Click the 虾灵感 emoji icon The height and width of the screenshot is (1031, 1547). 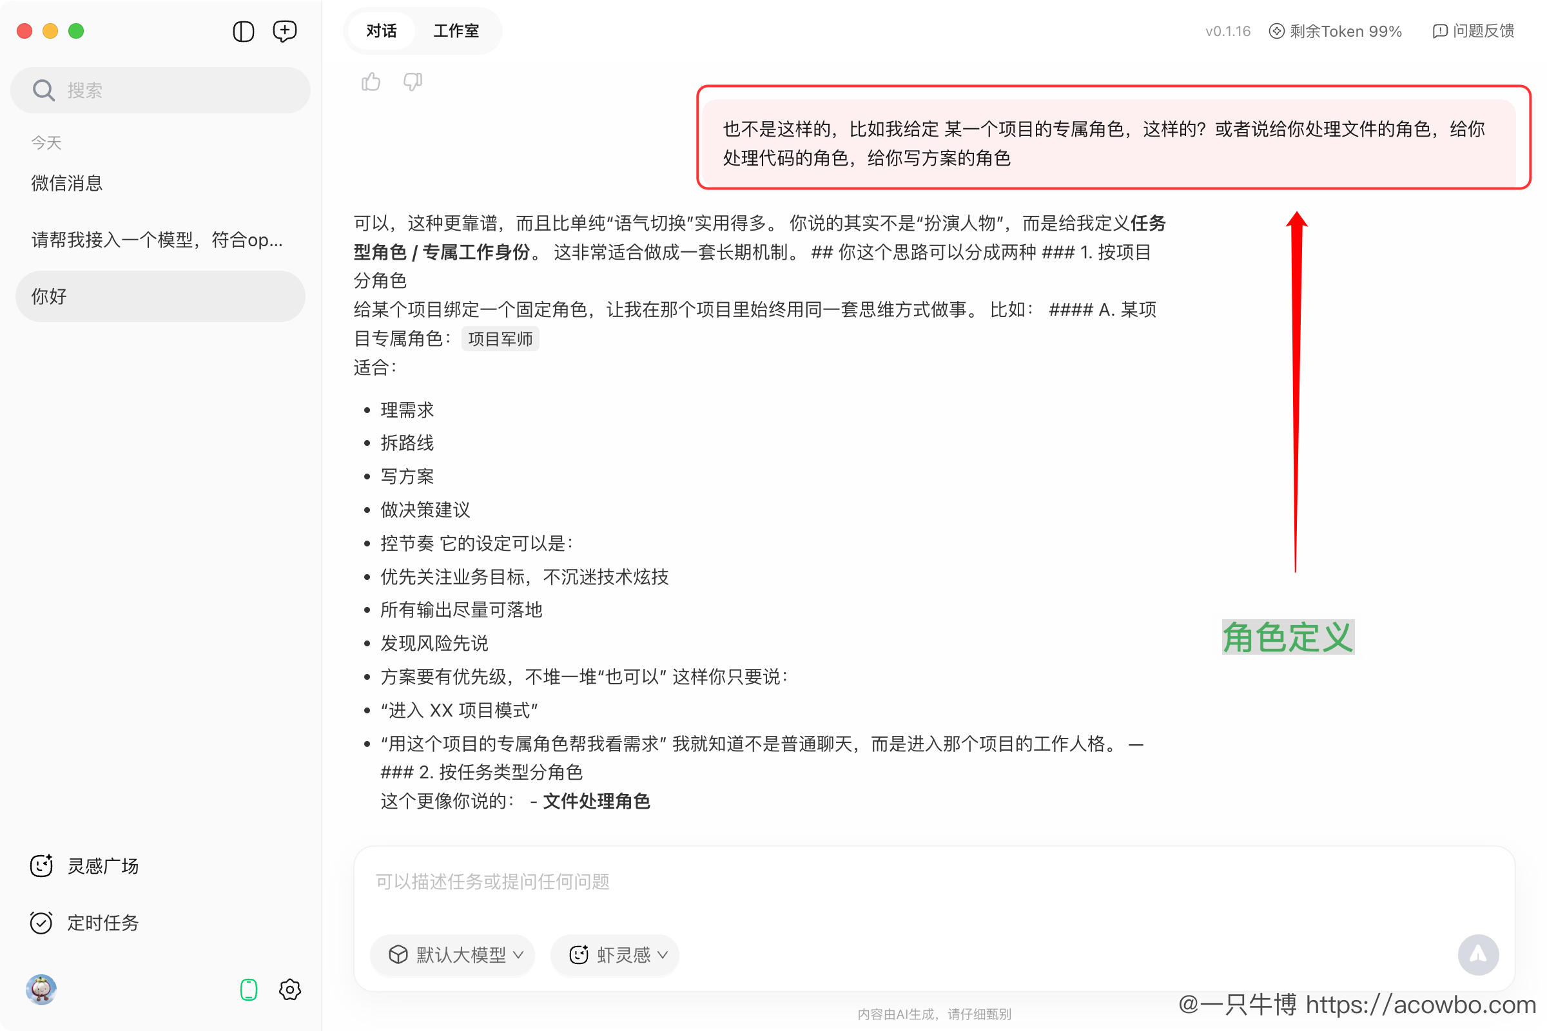click(579, 956)
